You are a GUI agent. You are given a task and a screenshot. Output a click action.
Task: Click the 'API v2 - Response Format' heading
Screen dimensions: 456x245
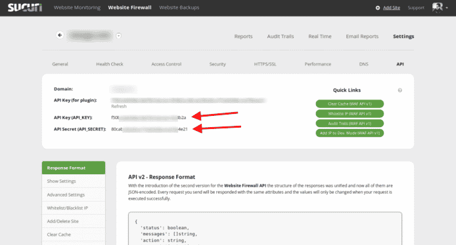point(162,177)
